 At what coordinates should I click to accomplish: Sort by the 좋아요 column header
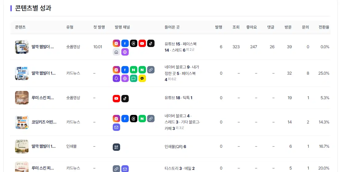coord(252,27)
